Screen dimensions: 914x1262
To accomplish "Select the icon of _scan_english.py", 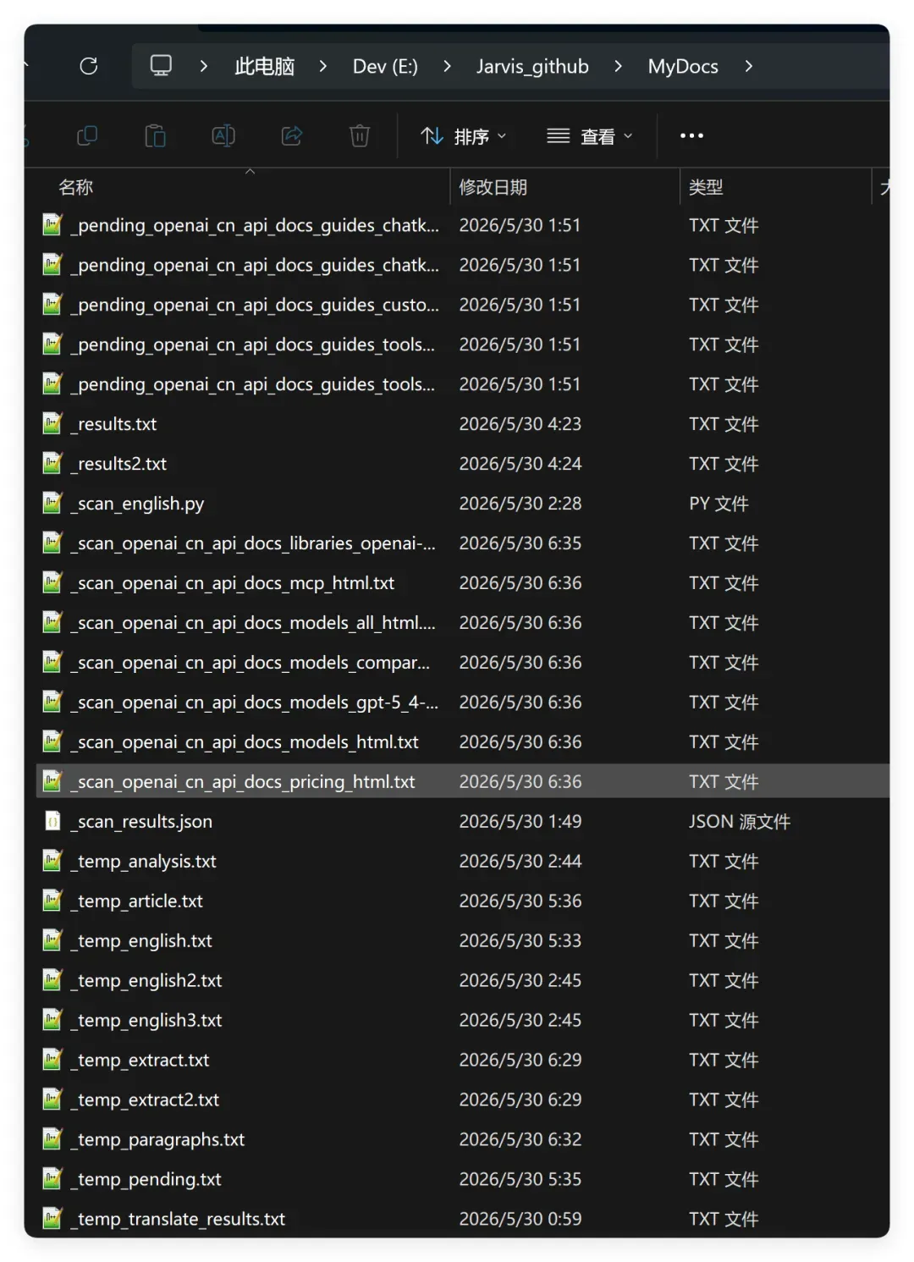I will [x=52, y=503].
